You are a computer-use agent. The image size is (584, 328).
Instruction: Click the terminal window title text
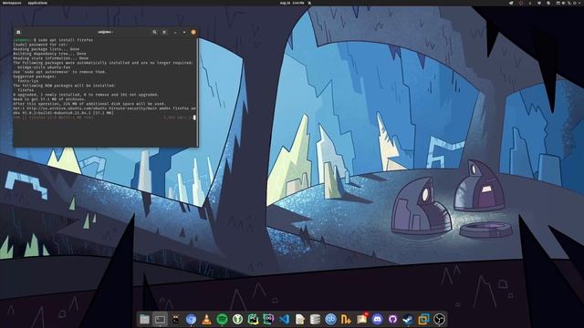(x=106, y=33)
